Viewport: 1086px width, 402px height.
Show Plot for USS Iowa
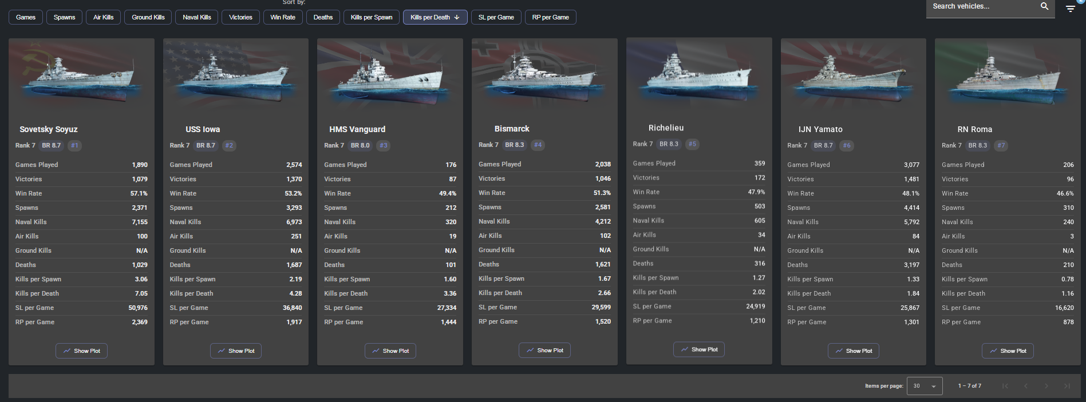pyautogui.click(x=236, y=351)
